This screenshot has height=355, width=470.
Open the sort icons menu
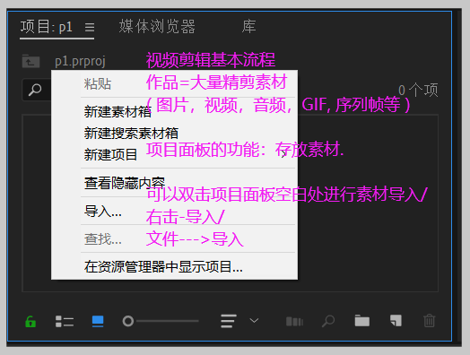click(229, 321)
